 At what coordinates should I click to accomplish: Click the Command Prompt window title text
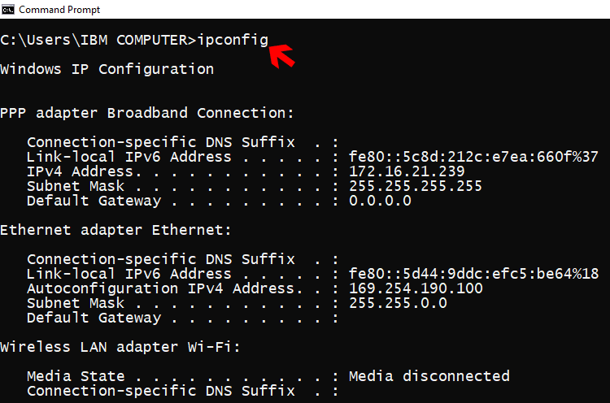(x=59, y=10)
